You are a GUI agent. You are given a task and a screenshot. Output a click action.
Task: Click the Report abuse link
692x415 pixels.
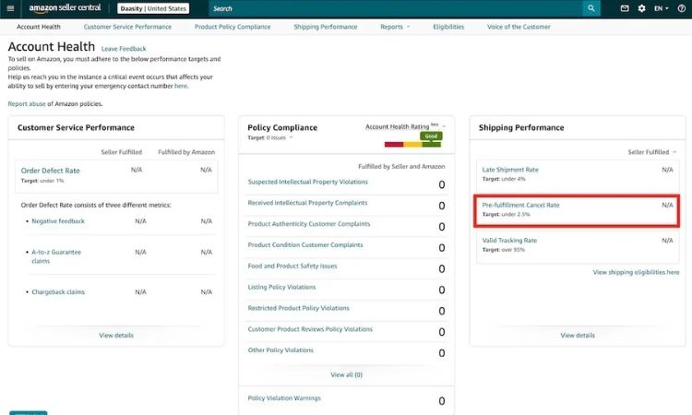click(27, 103)
